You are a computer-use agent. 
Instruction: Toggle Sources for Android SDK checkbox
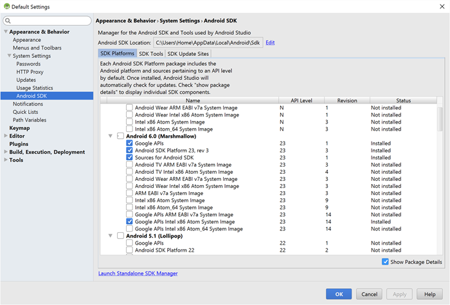[x=129, y=158]
